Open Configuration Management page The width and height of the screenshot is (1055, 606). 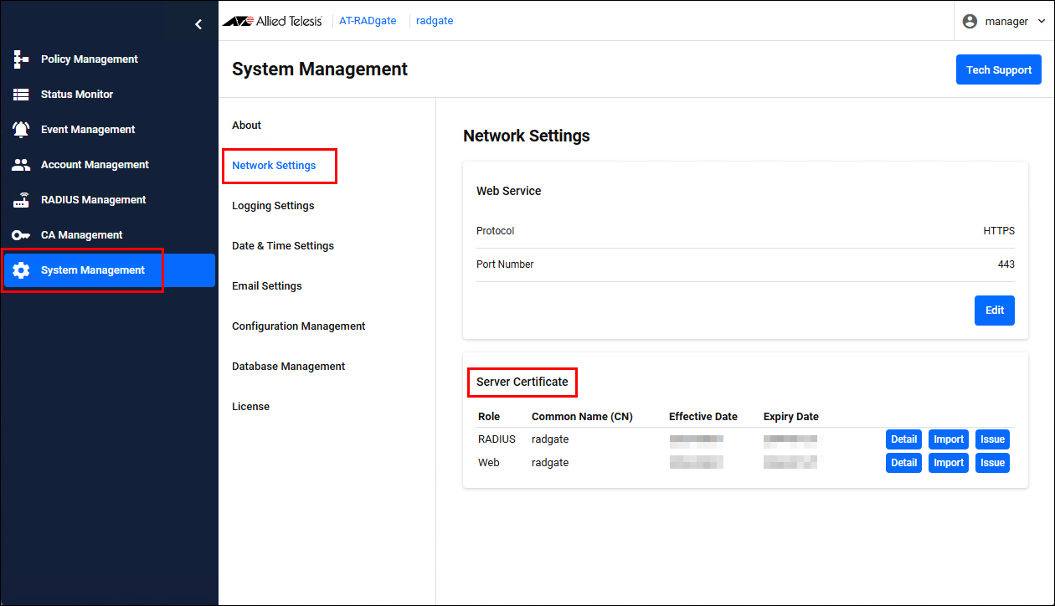tap(299, 326)
